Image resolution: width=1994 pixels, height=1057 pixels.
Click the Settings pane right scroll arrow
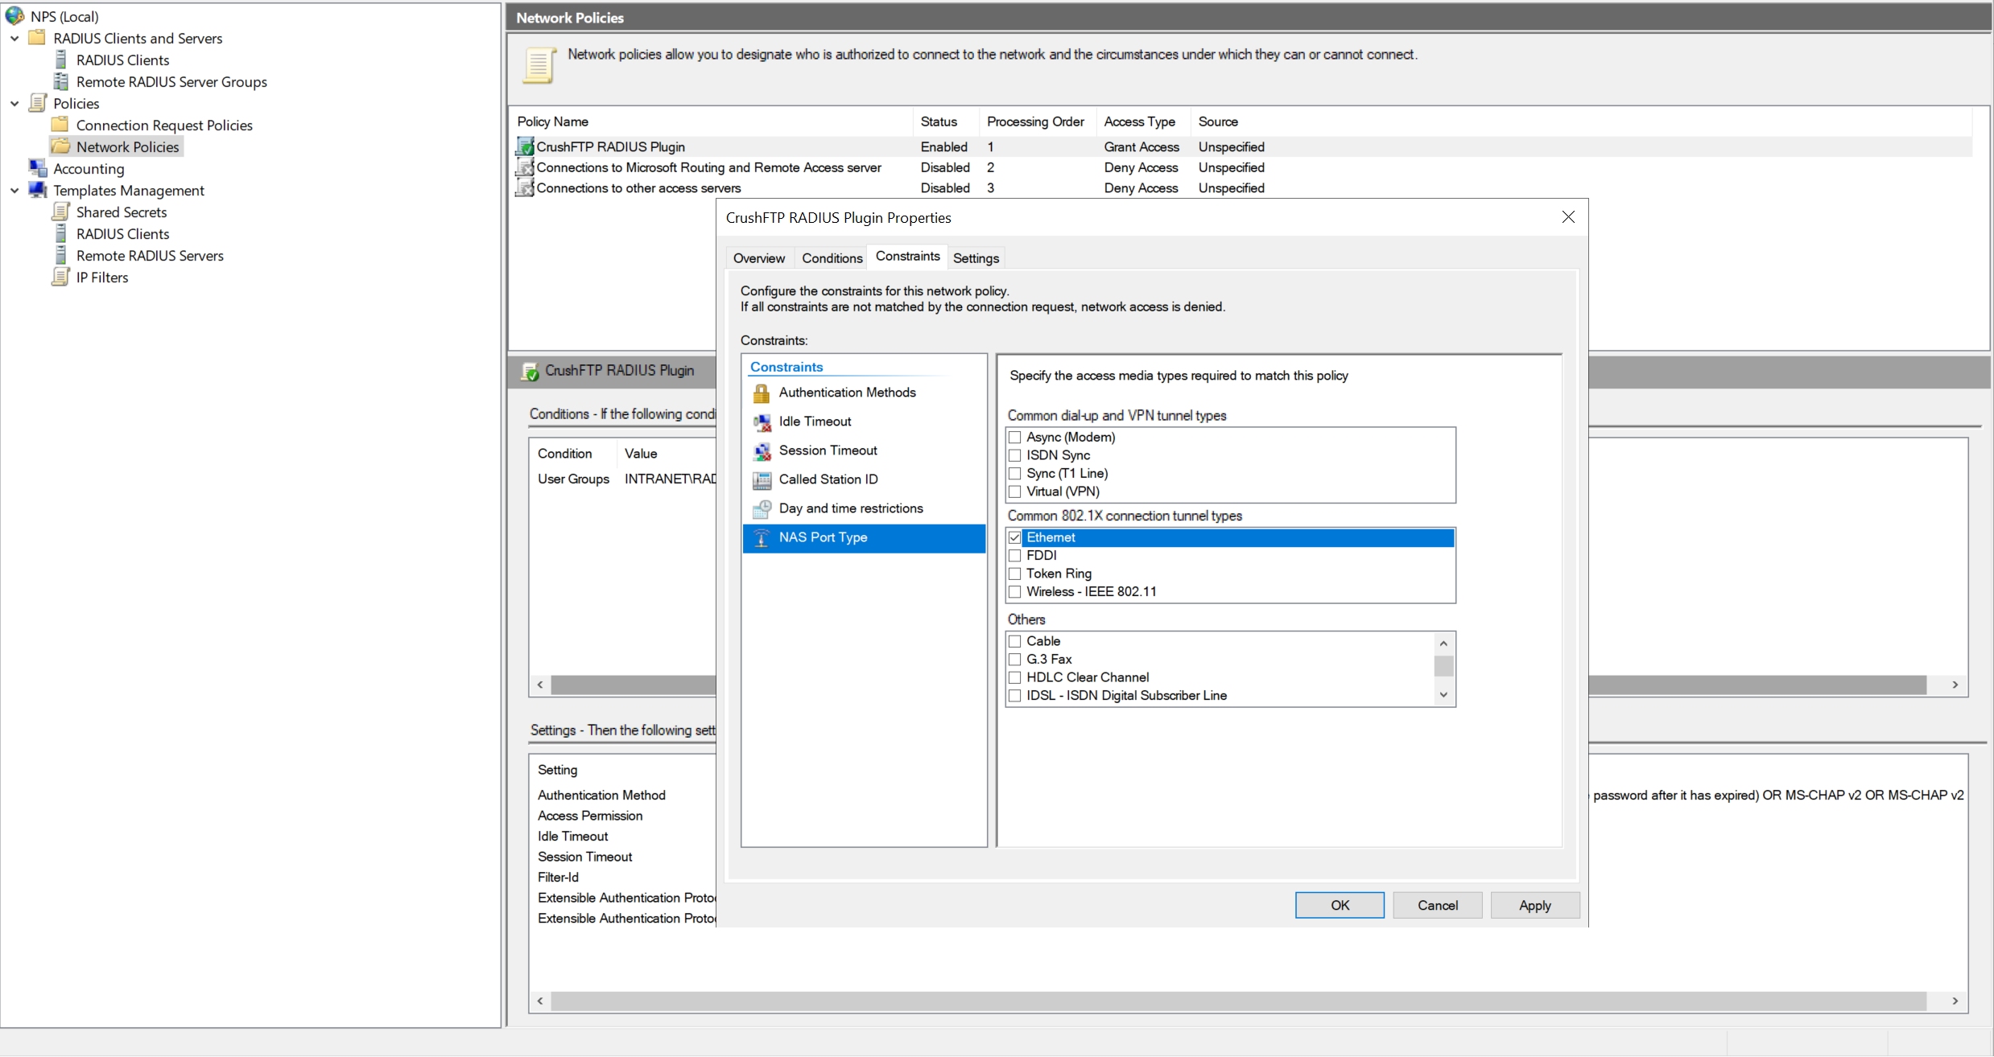[1955, 1001]
